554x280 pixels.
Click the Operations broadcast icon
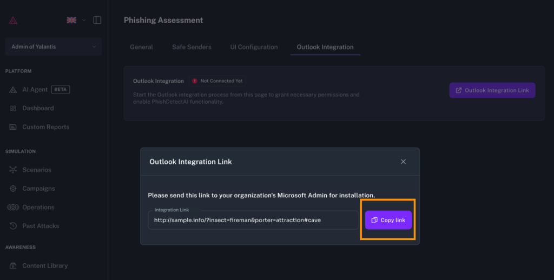tap(13, 208)
